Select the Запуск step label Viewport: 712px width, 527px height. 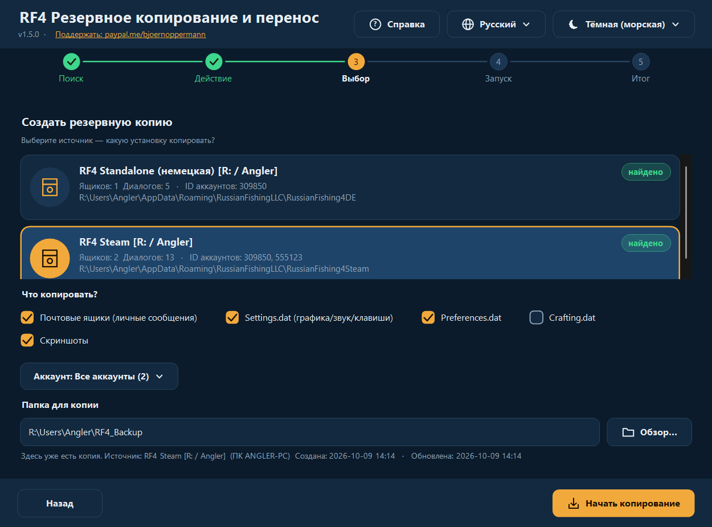tap(498, 79)
